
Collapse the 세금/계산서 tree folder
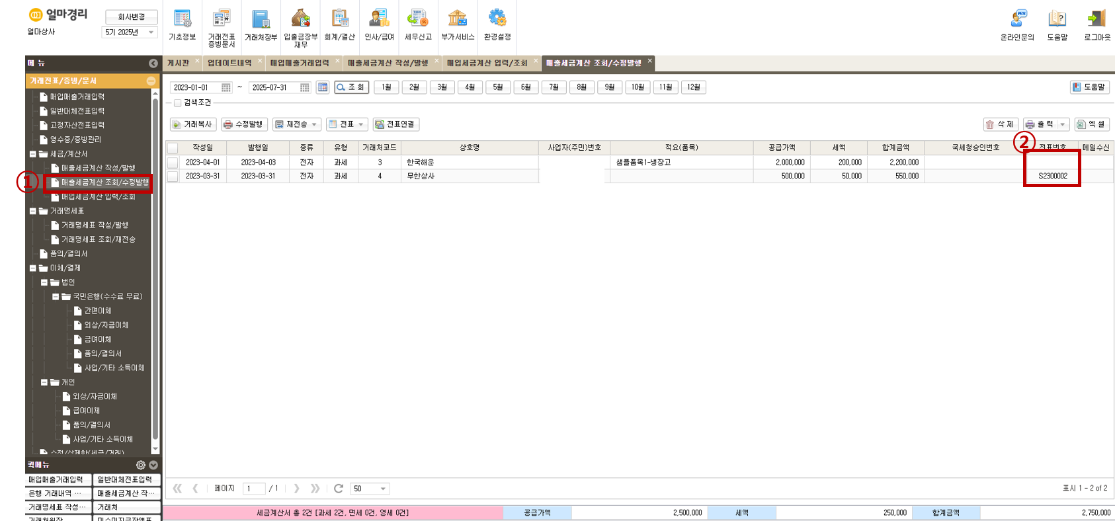[32, 154]
